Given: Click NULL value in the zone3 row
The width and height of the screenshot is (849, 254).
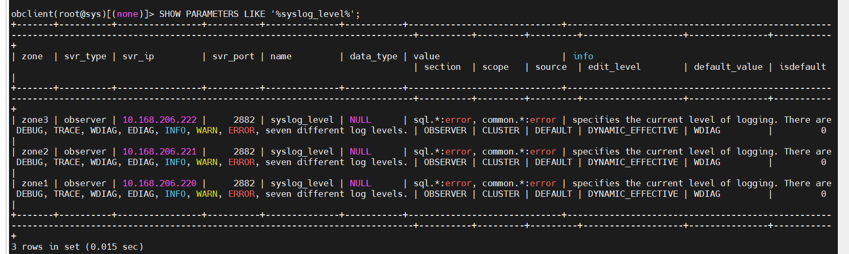Looking at the screenshot, I should [x=360, y=120].
